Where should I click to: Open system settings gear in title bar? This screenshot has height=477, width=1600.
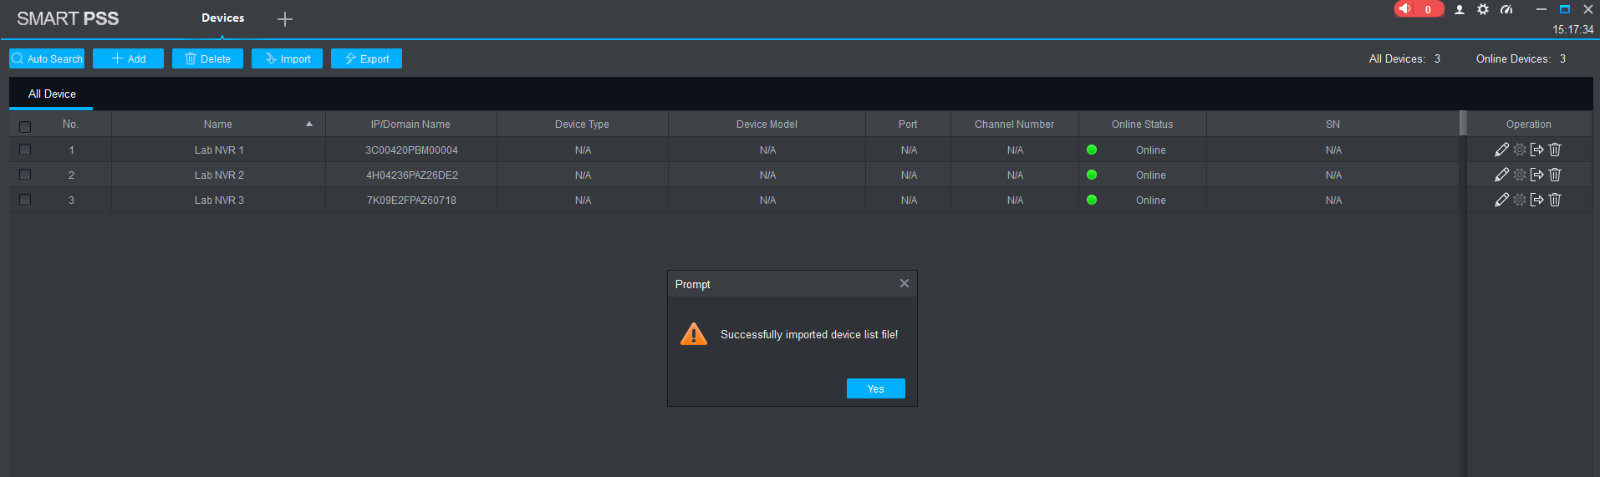1483,10
